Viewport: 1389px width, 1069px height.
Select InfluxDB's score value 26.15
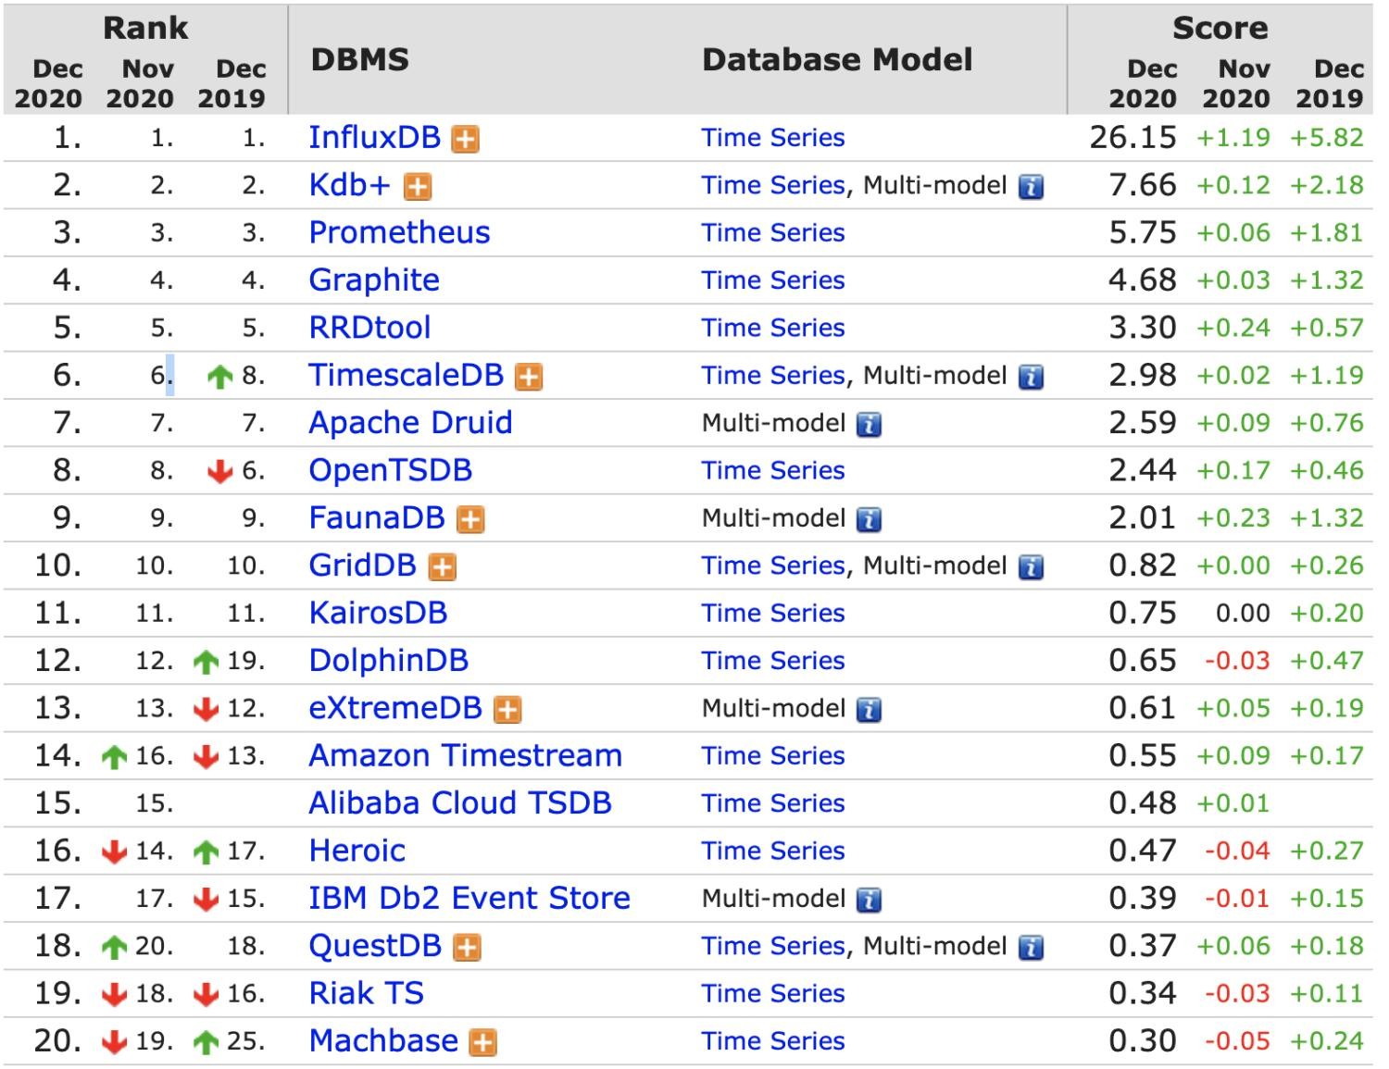pos(1132,138)
